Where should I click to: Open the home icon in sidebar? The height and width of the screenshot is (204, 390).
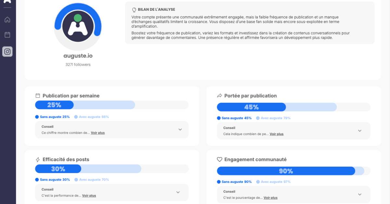point(7,19)
